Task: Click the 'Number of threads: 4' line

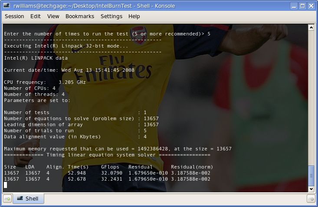Action: pyautogui.click(x=34, y=94)
